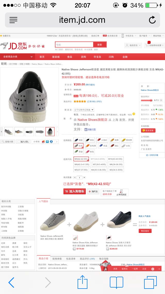This screenshot has width=165, height=294.
Task: Check the 加入对比 compare checkbox
Action: coord(18,142)
